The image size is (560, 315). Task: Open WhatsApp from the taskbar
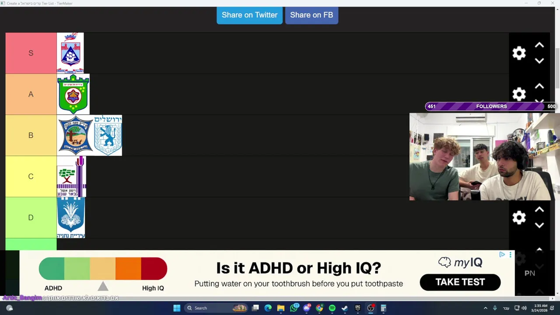(x=294, y=308)
